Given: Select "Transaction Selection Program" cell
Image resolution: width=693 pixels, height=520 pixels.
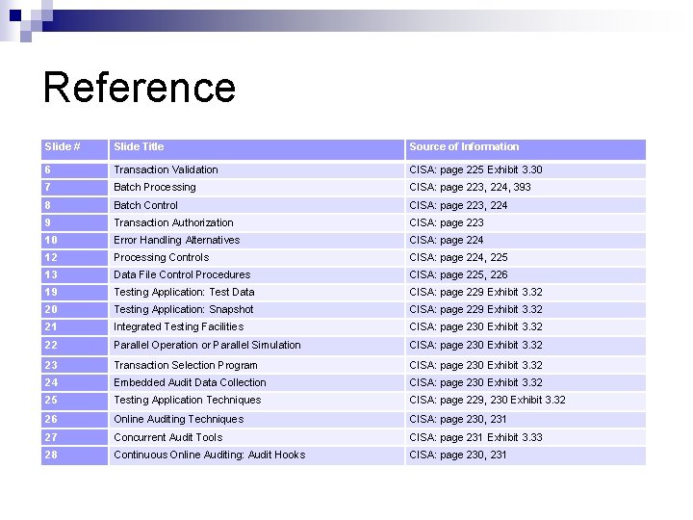Looking at the screenshot, I should [x=257, y=365].
